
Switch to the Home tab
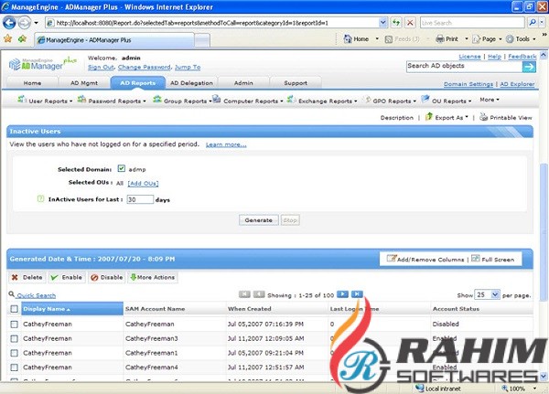32,83
